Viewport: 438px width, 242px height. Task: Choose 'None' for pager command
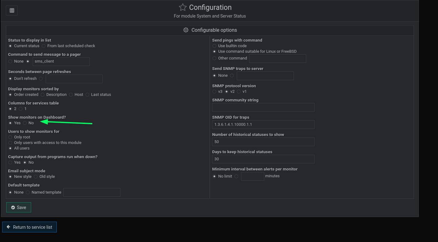pos(10,61)
